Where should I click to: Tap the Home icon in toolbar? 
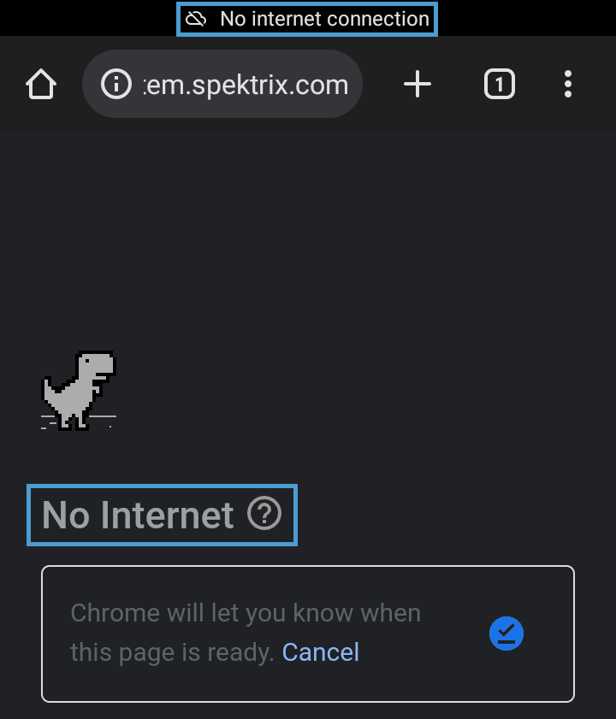[x=41, y=85]
